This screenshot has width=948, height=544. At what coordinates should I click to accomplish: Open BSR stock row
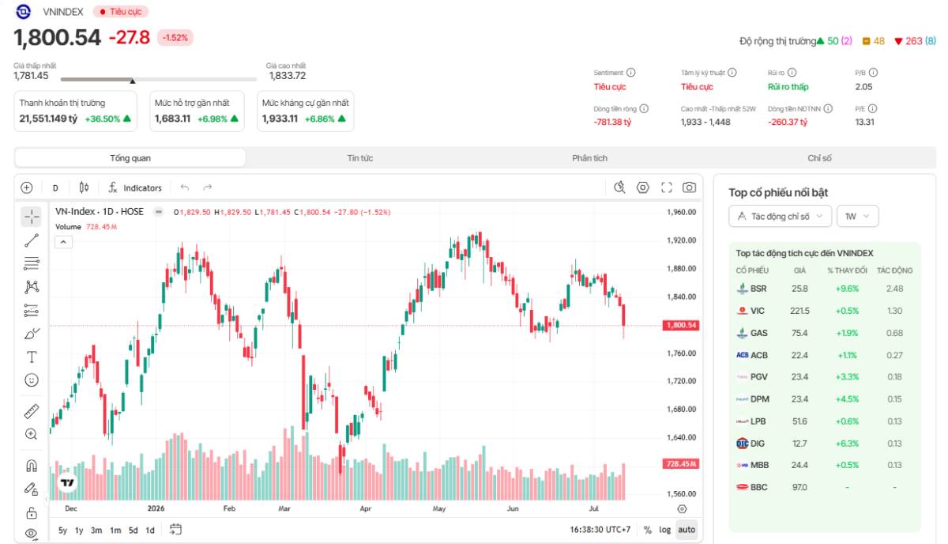click(x=824, y=289)
